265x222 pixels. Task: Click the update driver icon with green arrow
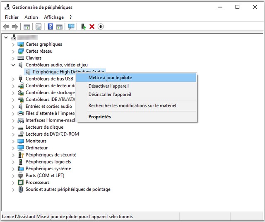[x=83, y=27]
